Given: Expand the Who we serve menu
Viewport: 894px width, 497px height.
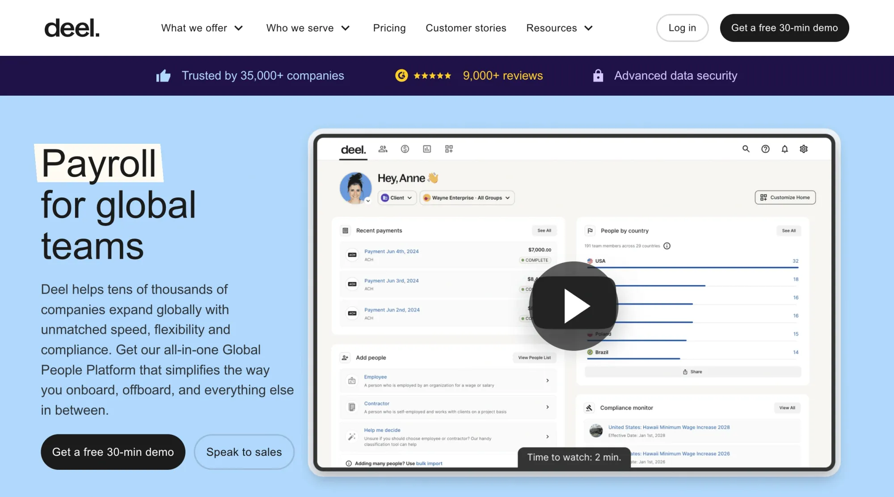Looking at the screenshot, I should click(308, 28).
